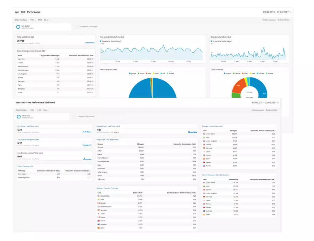Click Spain flag in Redirect Time for Countries

coord(98,228)
